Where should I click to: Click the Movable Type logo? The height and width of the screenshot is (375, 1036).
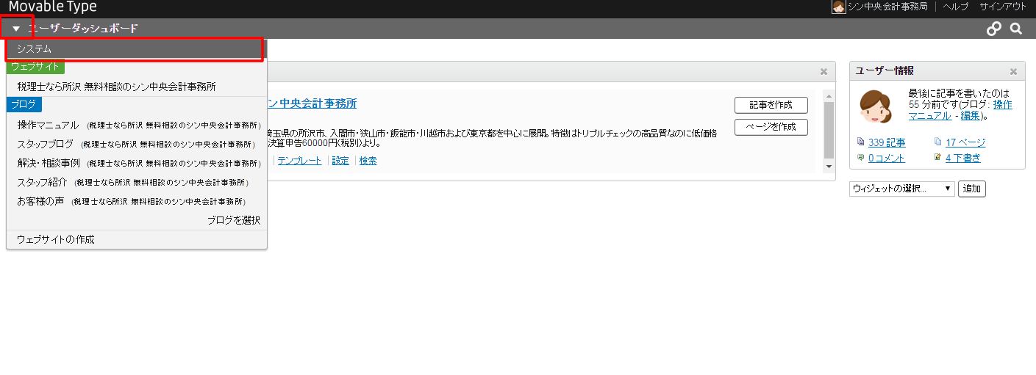click(52, 7)
